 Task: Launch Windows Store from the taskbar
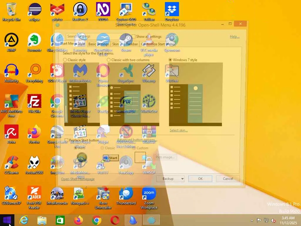click(x=60, y=220)
